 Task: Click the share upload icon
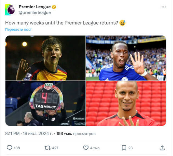pyautogui.click(x=162, y=148)
